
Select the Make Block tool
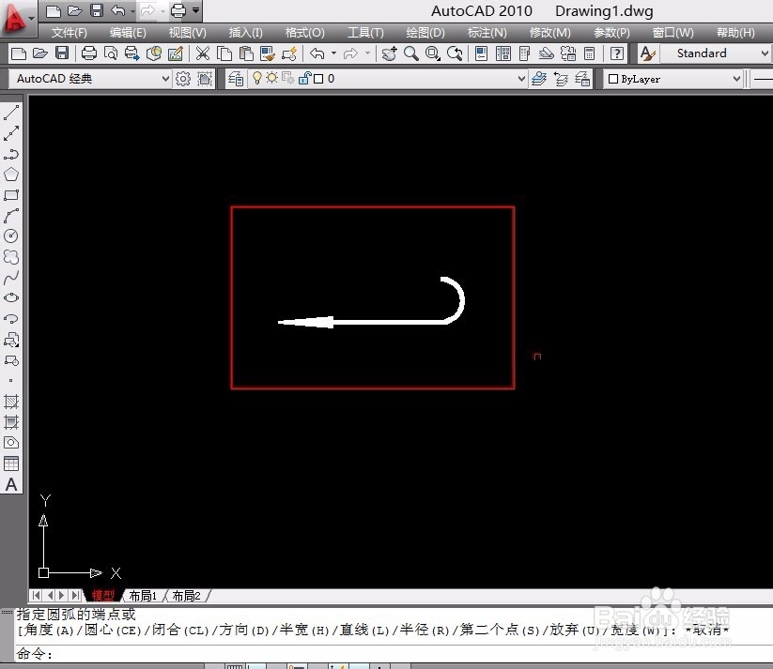pos(11,360)
